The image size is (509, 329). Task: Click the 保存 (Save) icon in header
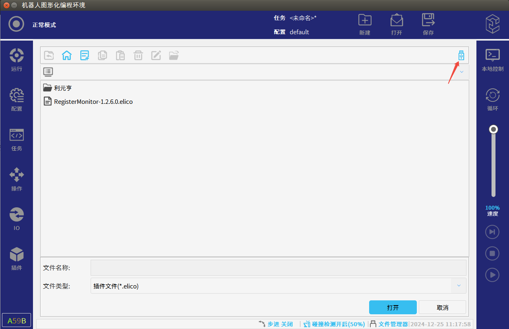point(428,24)
